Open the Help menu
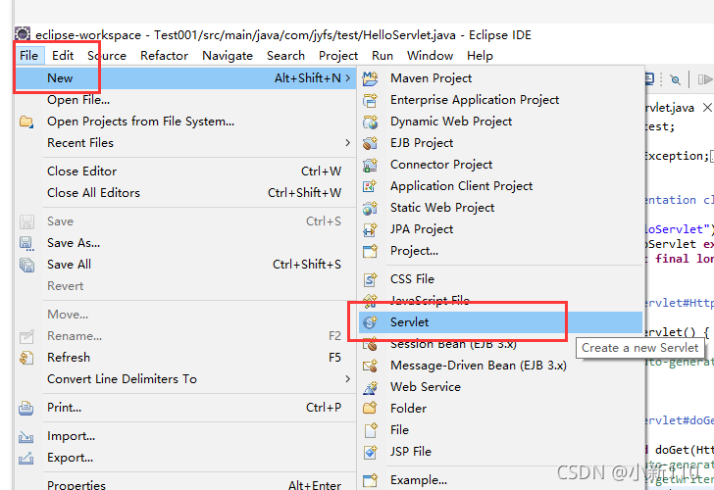Image resolution: width=714 pixels, height=490 pixels. click(480, 56)
